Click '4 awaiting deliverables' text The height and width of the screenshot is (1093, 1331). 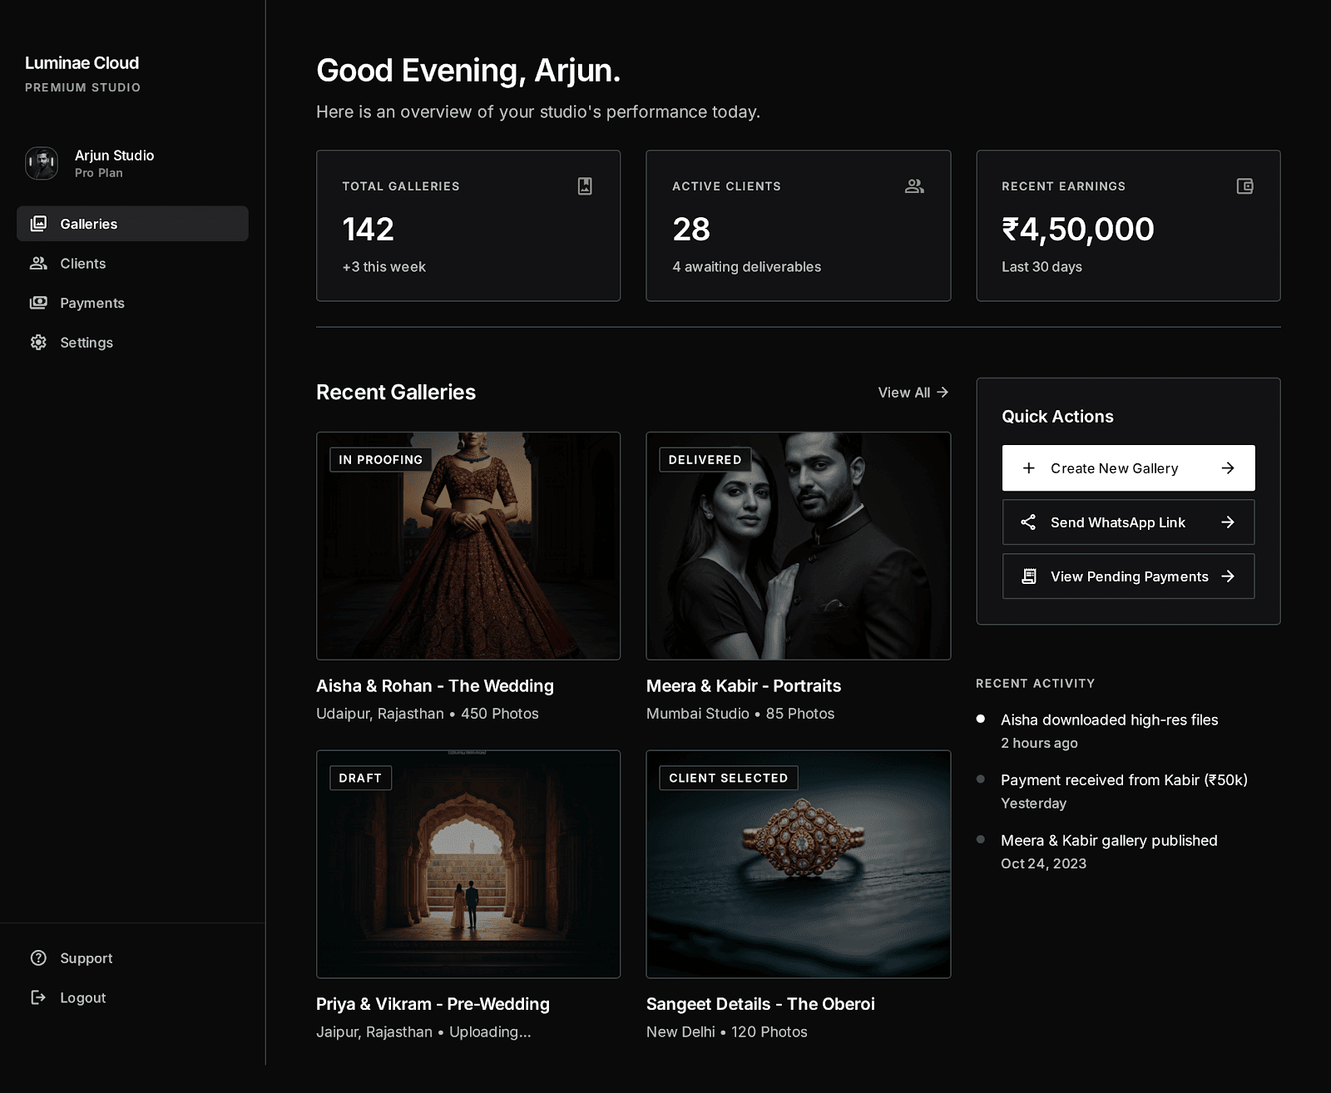(x=747, y=267)
